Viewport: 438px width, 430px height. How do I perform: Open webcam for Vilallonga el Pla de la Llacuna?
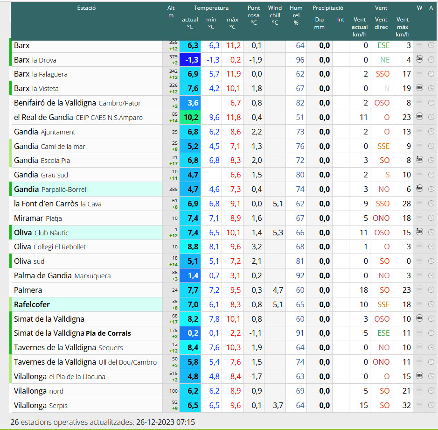419,376
